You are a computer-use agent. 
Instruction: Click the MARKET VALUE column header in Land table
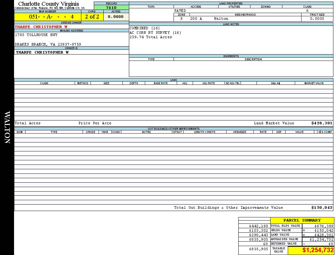(x=314, y=83)
